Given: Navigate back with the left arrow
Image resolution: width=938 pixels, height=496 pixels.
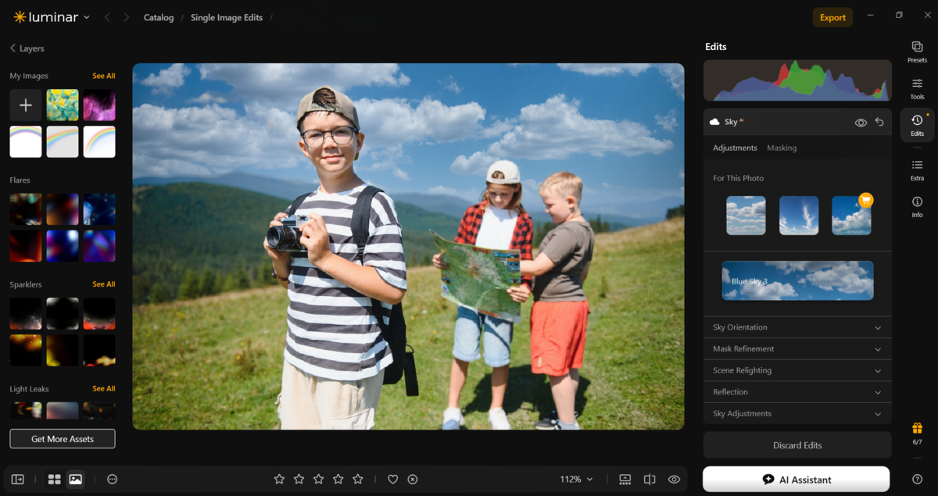Looking at the screenshot, I should point(107,17).
